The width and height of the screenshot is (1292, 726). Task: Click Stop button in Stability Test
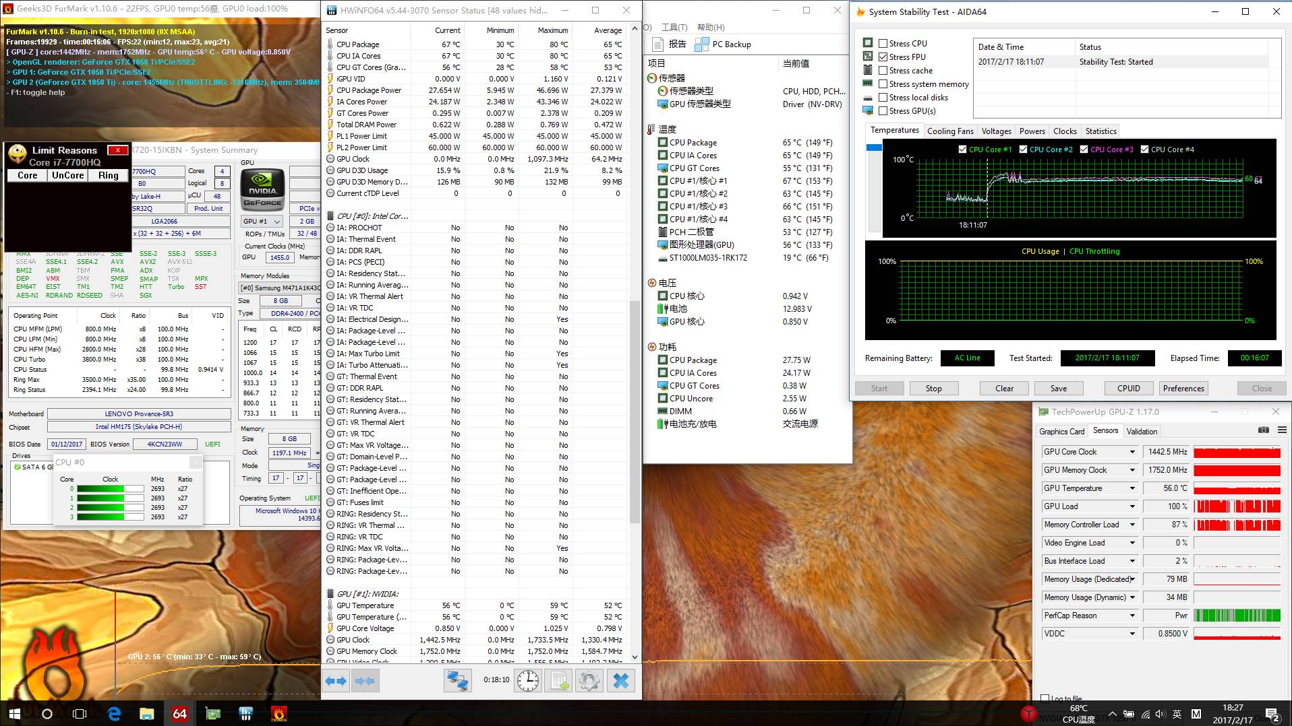933,389
